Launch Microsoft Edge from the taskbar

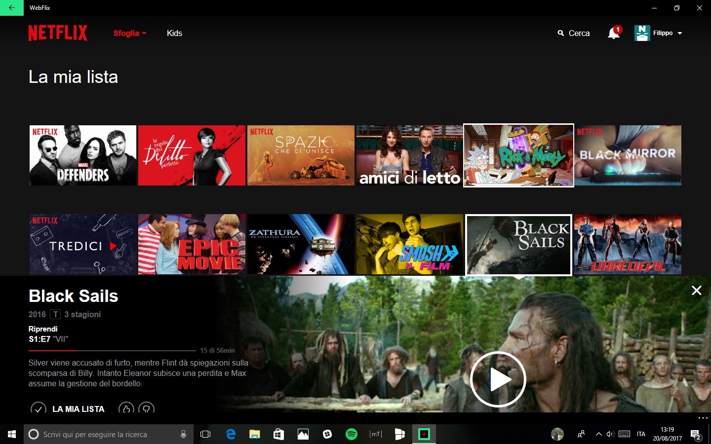pyautogui.click(x=230, y=434)
